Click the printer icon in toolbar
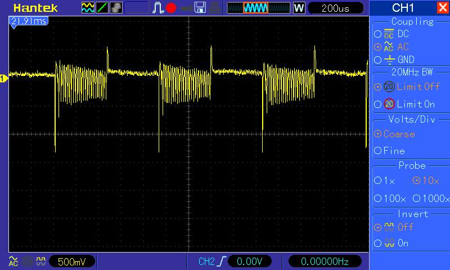 coord(214,8)
